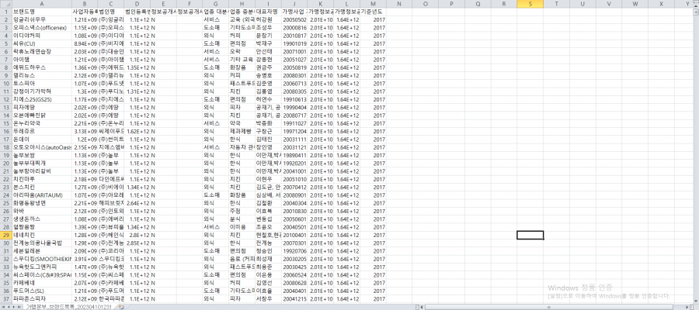Select cell 토스피아

41,84
